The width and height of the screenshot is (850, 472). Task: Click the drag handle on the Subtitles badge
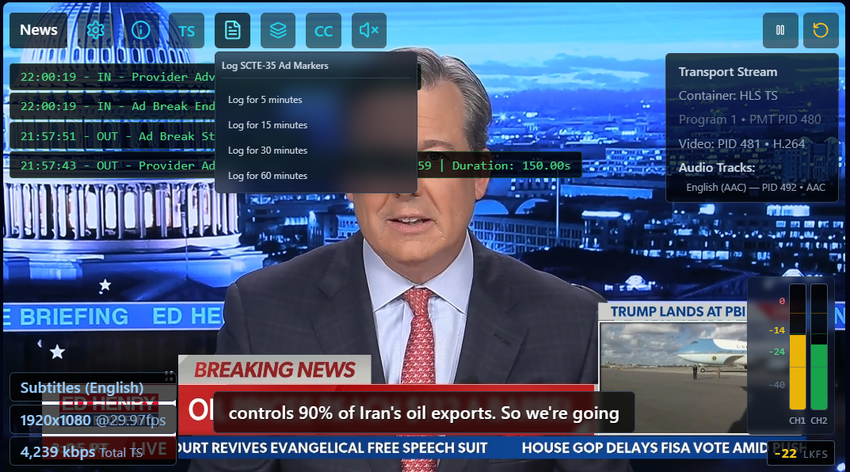click(x=169, y=376)
